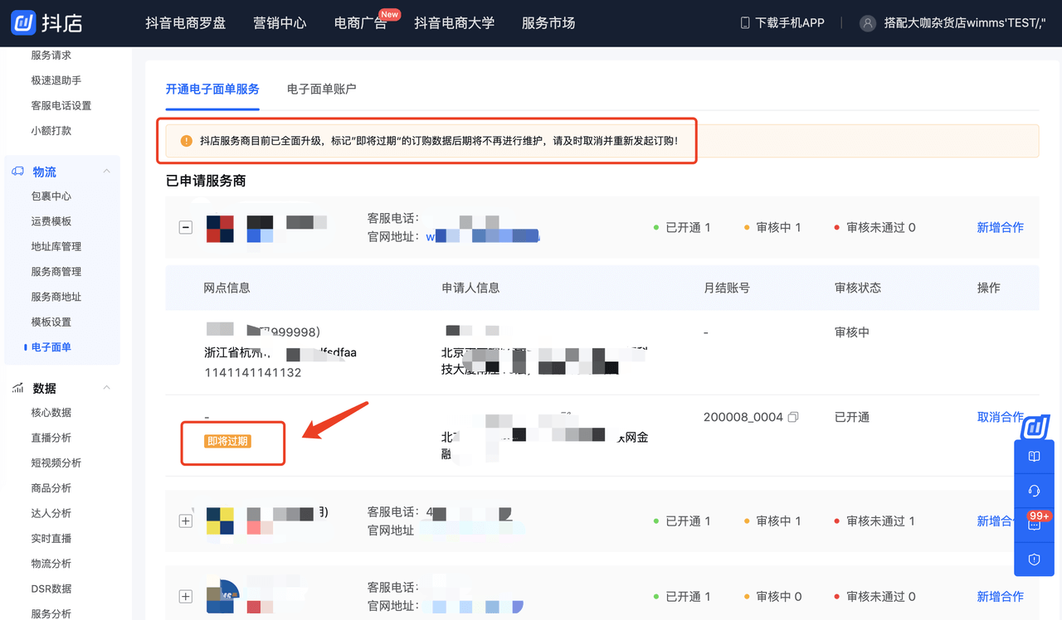Viewport: 1062px width, 620px height.
Task: Open DSR数据 in sidebar
Action: tap(51, 589)
